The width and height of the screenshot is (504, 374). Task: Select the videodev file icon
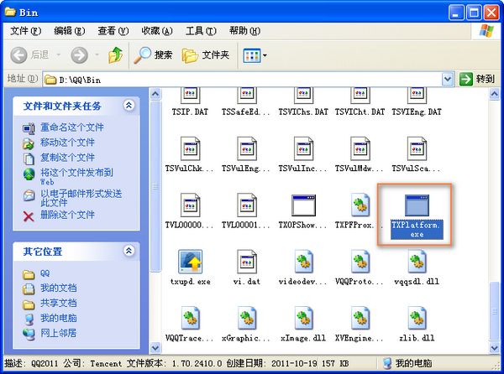tap(303, 262)
